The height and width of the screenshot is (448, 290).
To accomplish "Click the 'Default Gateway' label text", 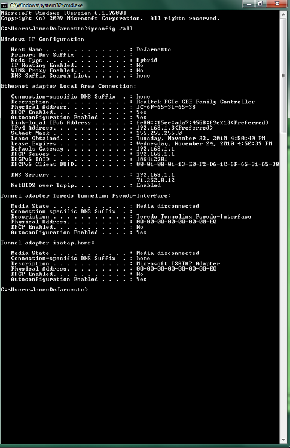I will [37, 149].
